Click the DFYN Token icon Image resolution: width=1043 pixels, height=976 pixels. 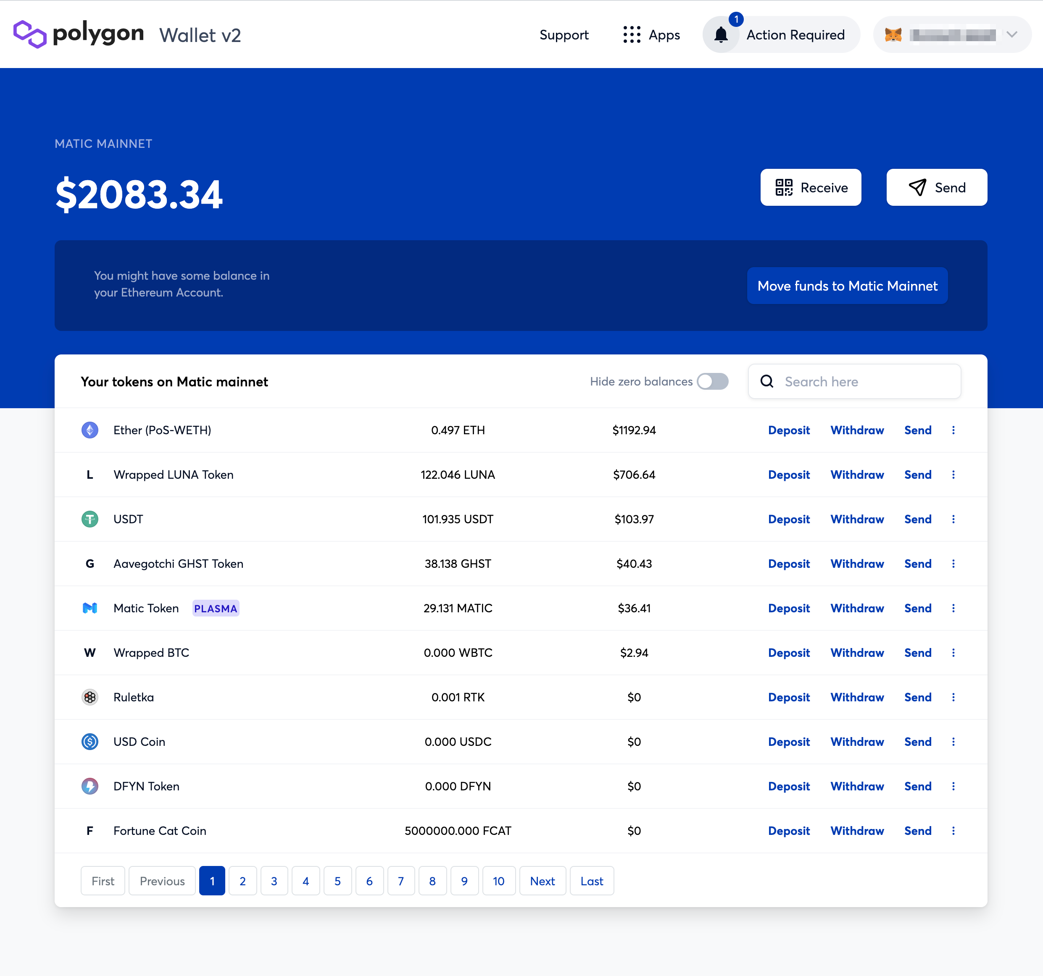coord(90,786)
